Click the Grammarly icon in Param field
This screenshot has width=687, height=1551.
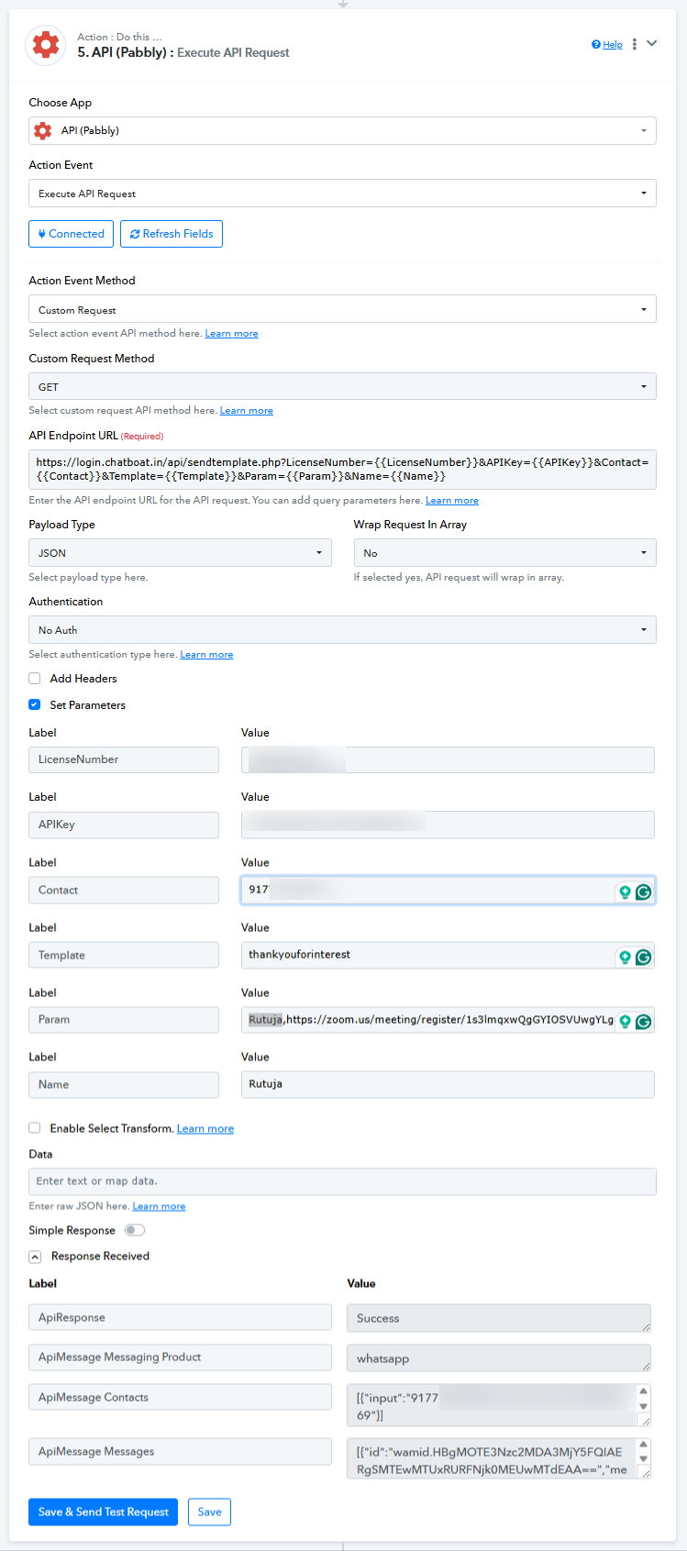click(644, 1022)
